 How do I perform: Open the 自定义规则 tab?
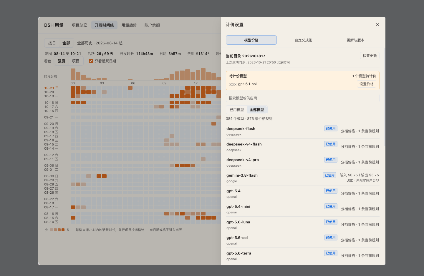[x=303, y=40]
